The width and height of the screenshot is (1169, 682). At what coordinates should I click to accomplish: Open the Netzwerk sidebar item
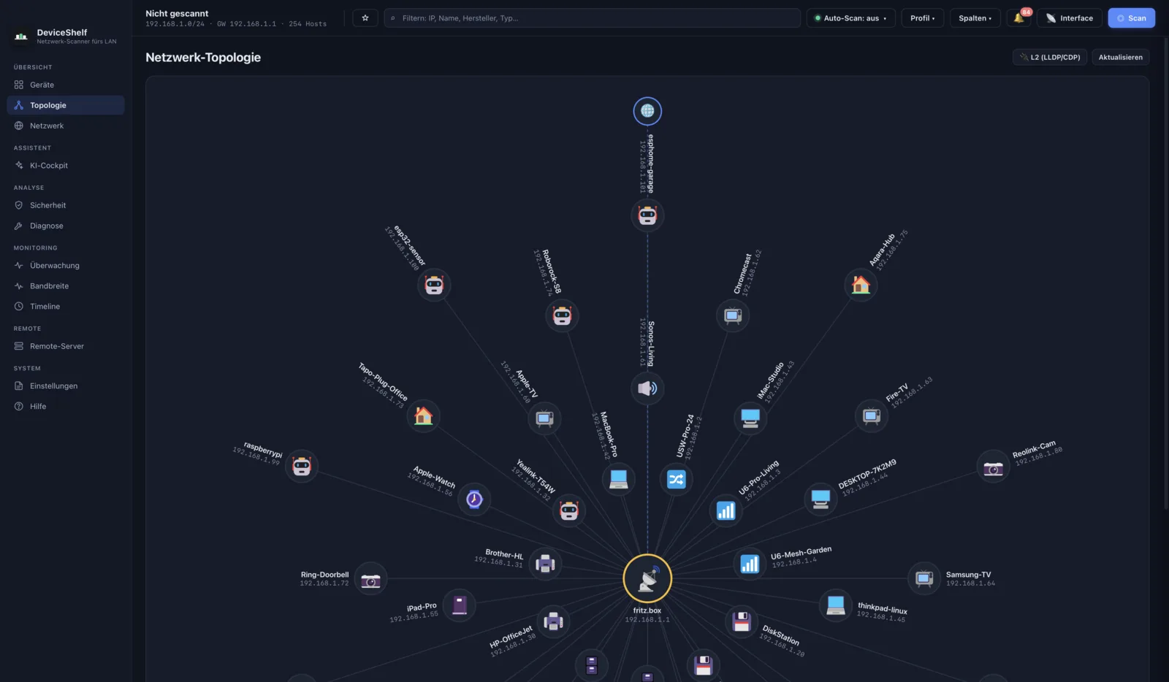point(66,126)
